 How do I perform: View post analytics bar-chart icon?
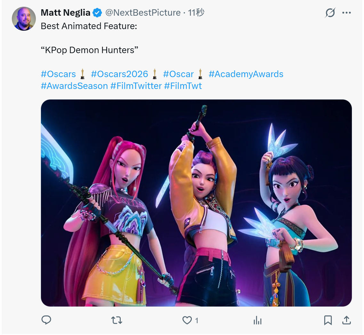click(257, 320)
